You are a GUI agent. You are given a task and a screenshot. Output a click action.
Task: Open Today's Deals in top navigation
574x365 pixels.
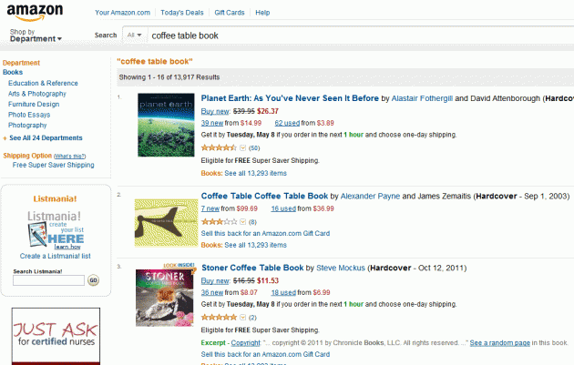tap(181, 13)
